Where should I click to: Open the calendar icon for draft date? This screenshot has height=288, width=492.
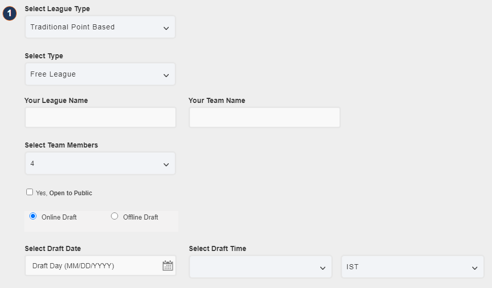pos(168,266)
